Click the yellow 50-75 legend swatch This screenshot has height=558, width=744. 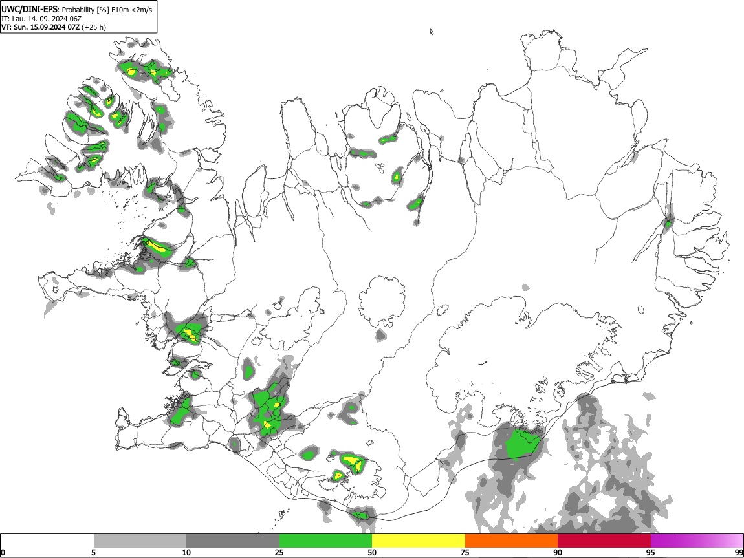(x=419, y=541)
